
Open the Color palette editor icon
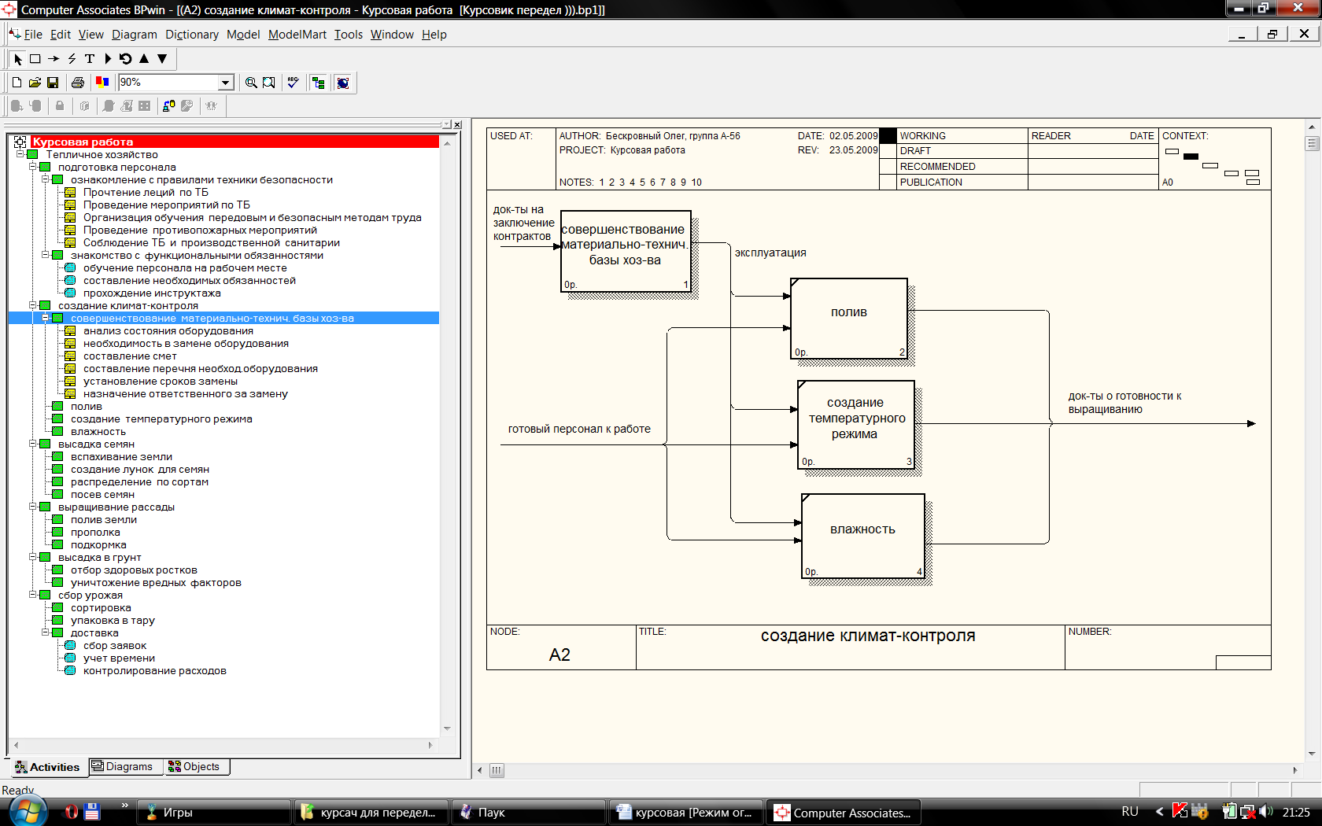pos(102,82)
